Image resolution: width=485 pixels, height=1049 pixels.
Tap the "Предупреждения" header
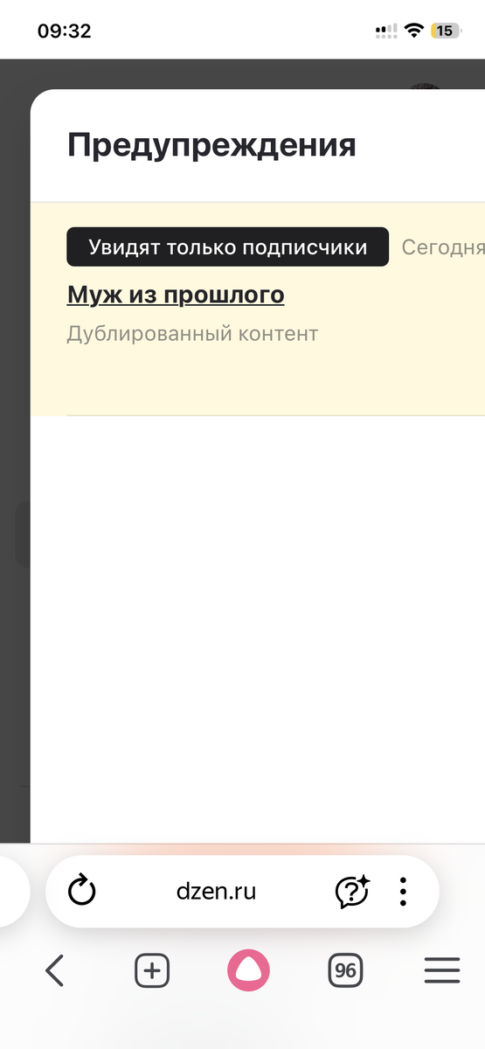tap(211, 145)
